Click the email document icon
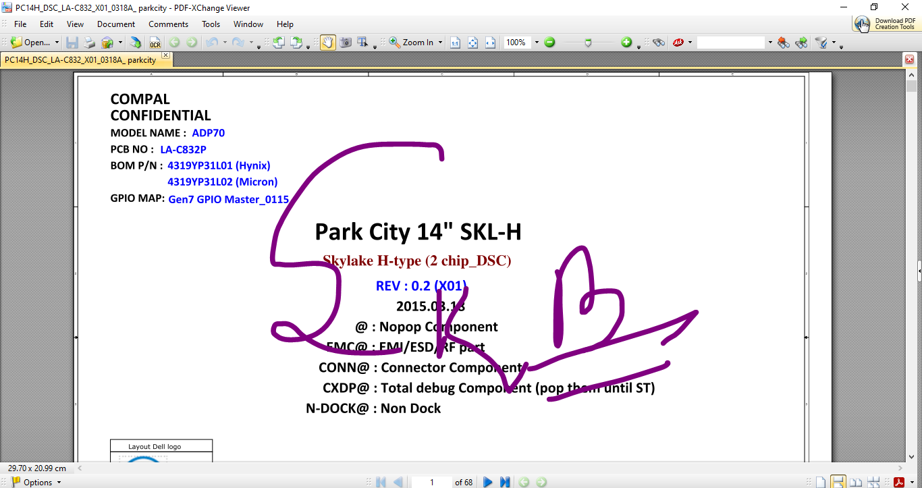Image resolution: width=922 pixels, height=488 pixels. [107, 43]
